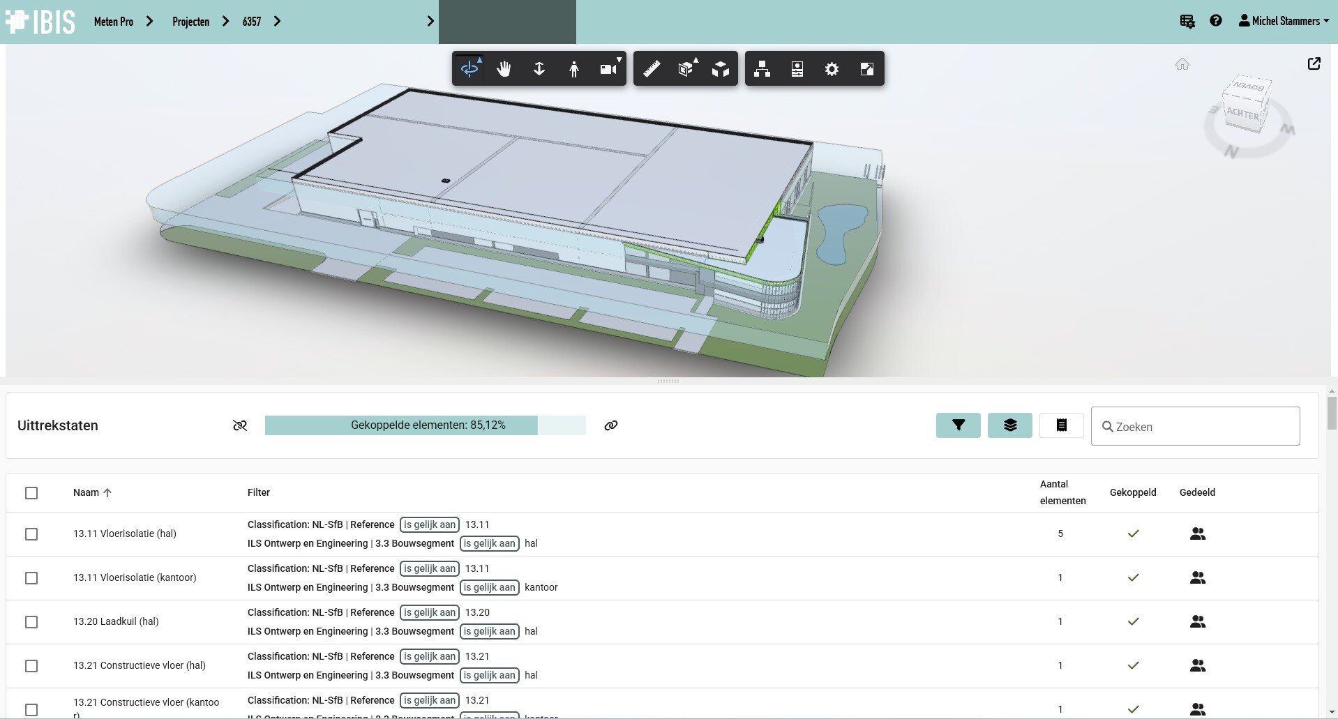Open the Measure ruler tool
This screenshot has height=719, width=1338.
pos(652,69)
